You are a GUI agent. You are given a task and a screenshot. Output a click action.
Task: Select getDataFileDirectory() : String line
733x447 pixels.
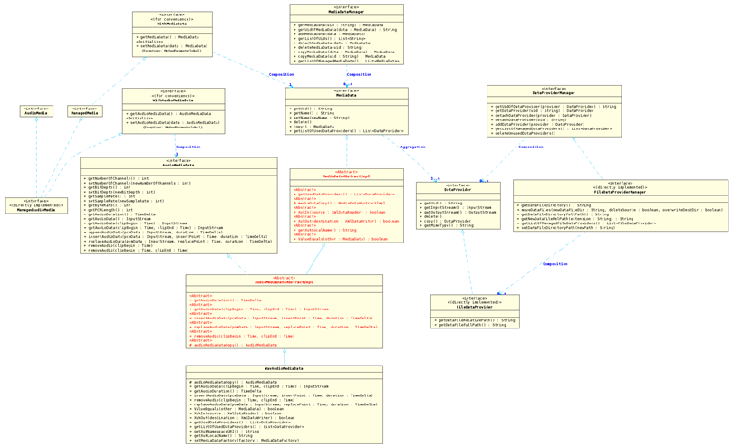[x=554, y=205]
